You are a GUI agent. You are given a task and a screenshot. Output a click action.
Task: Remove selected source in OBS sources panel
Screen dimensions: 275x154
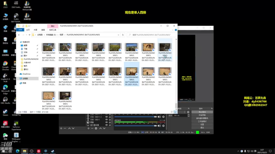(x=92, y=128)
